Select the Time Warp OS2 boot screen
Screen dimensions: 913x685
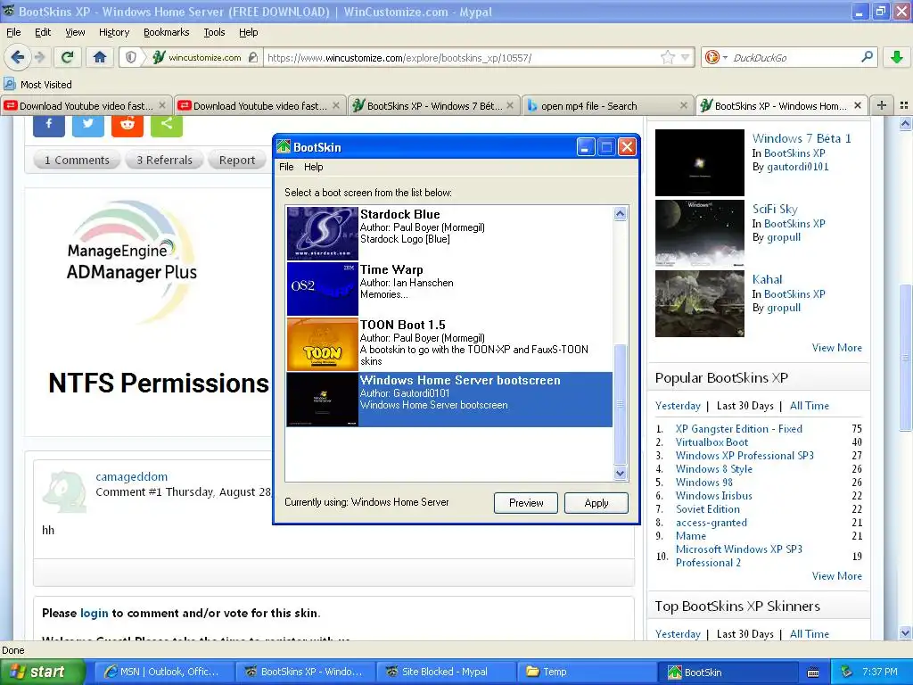point(449,288)
